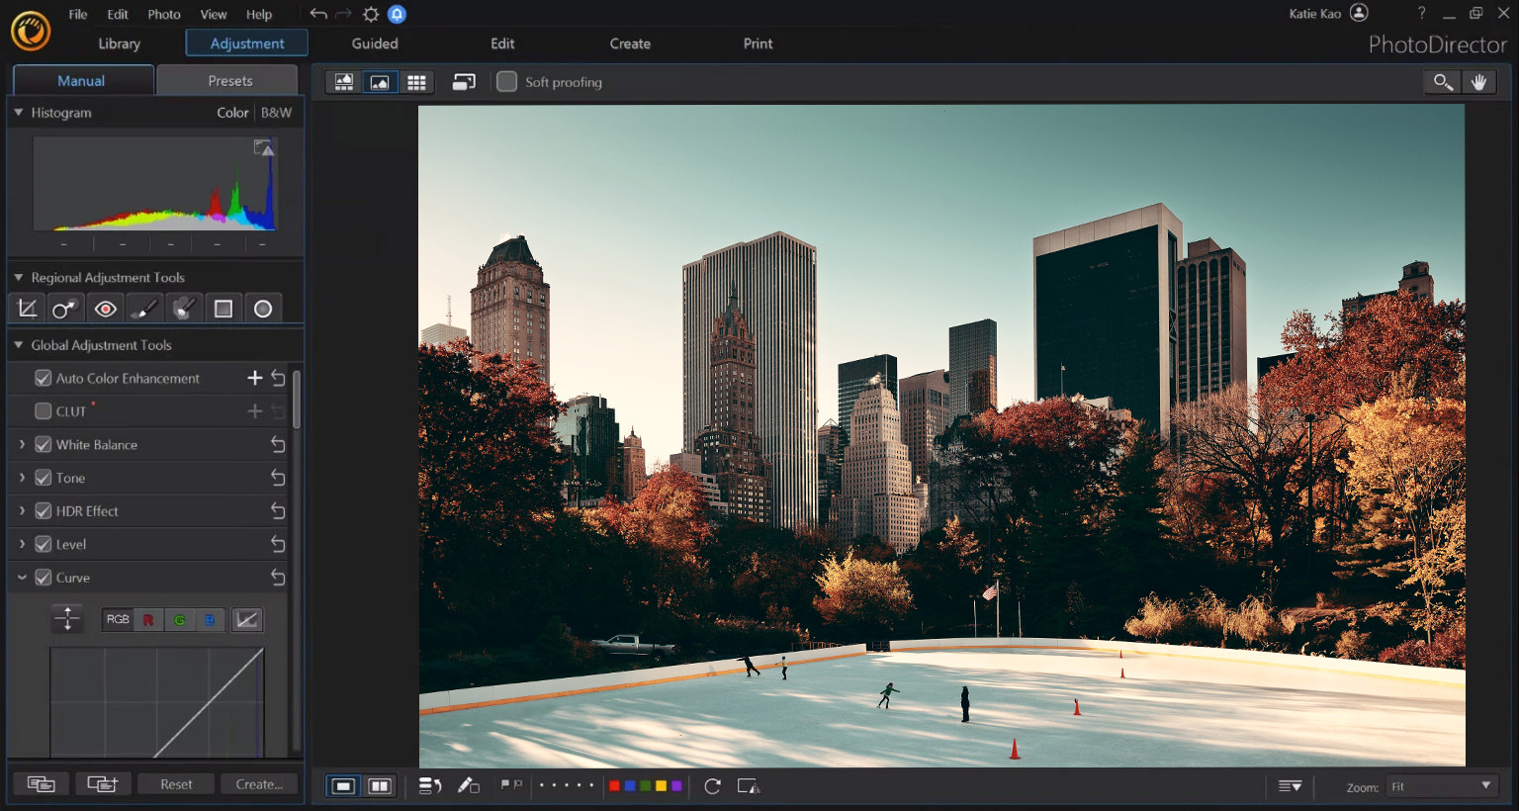Uncheck Auto Color Enhancement
Image resolution: width=1519 pixels, height=811 pixels.
[44, 378]
